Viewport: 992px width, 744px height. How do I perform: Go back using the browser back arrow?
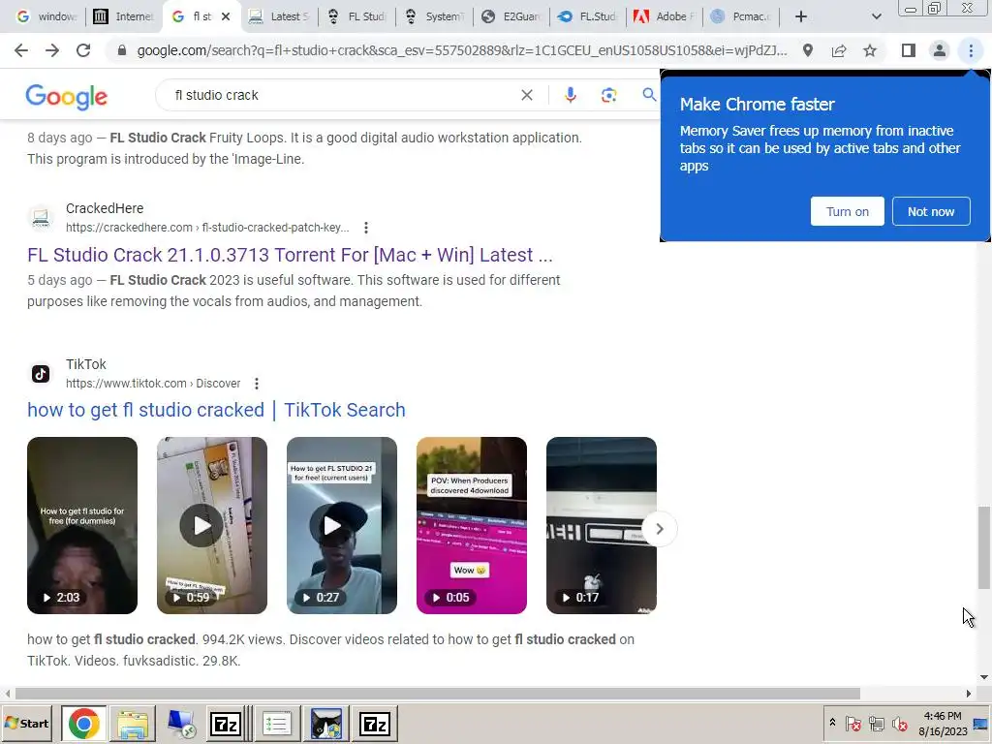pos(21,50)
